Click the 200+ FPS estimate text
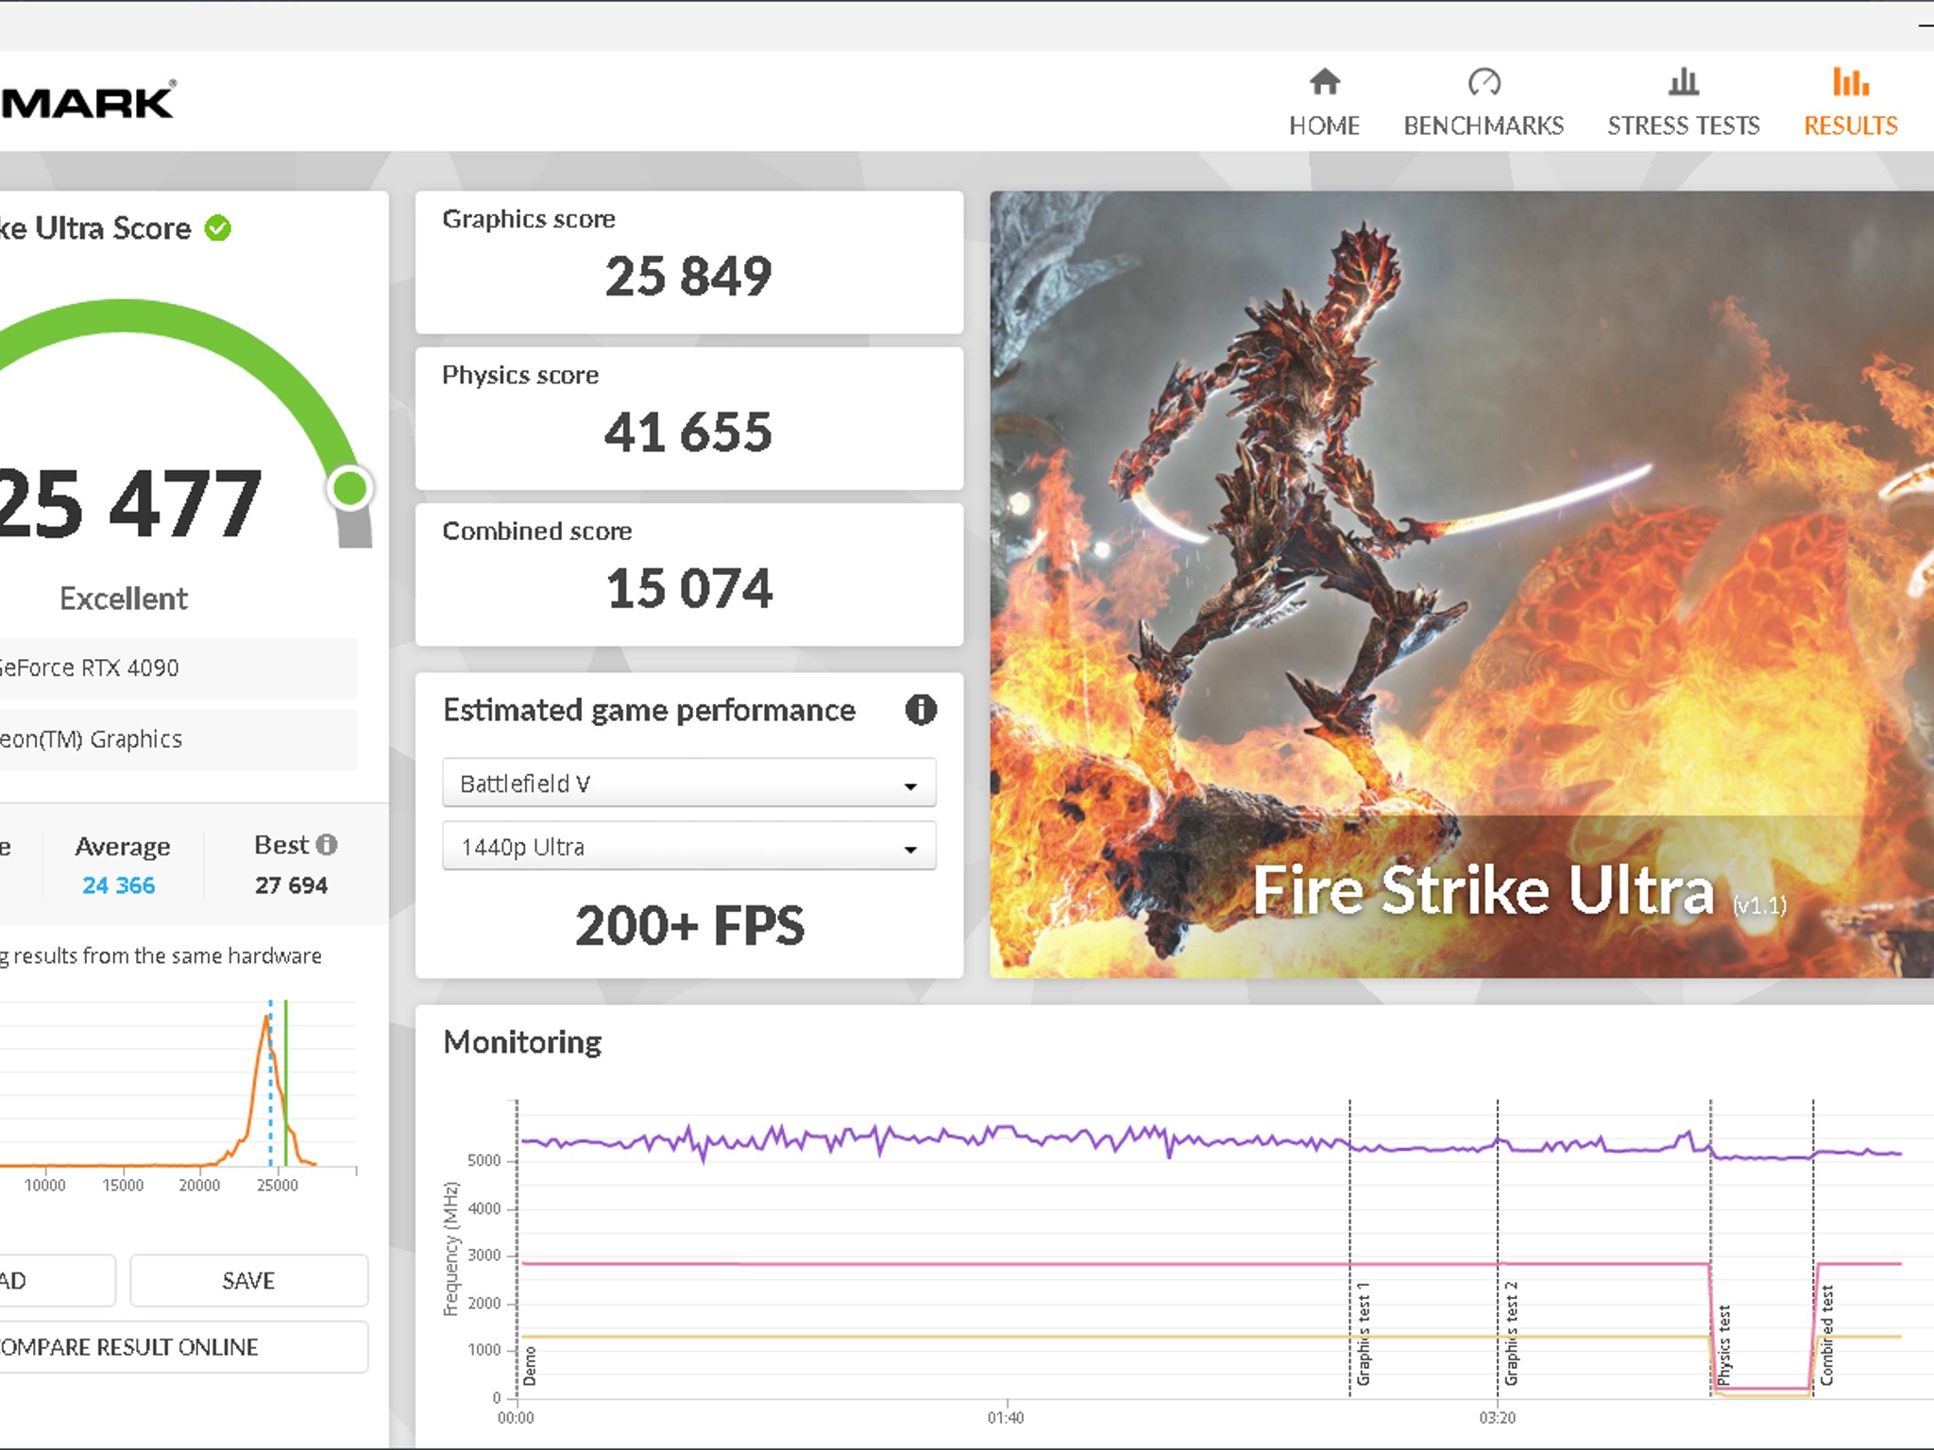The width and height of the screenshot is (1934, 1450). pos(689,925)
